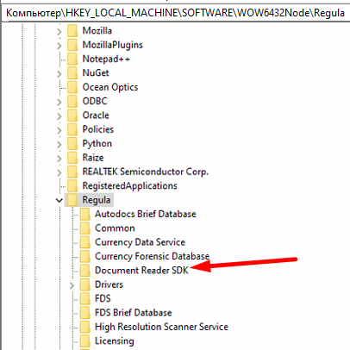Click the Autodocs Brief Database folder icon
Viewport: 350px width, 350px height.
85,214
